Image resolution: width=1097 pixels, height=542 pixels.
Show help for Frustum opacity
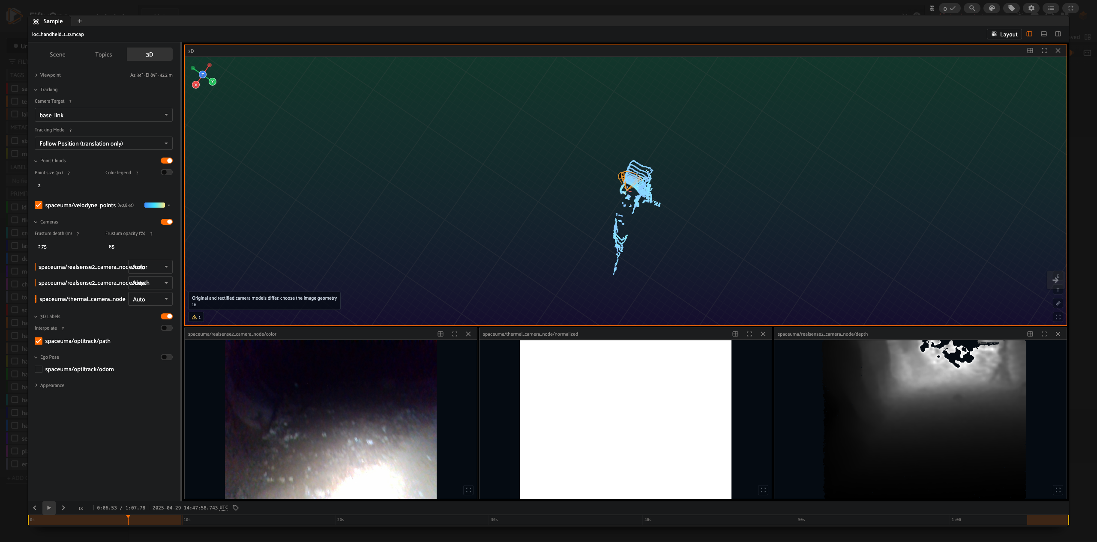pos(151,234)
